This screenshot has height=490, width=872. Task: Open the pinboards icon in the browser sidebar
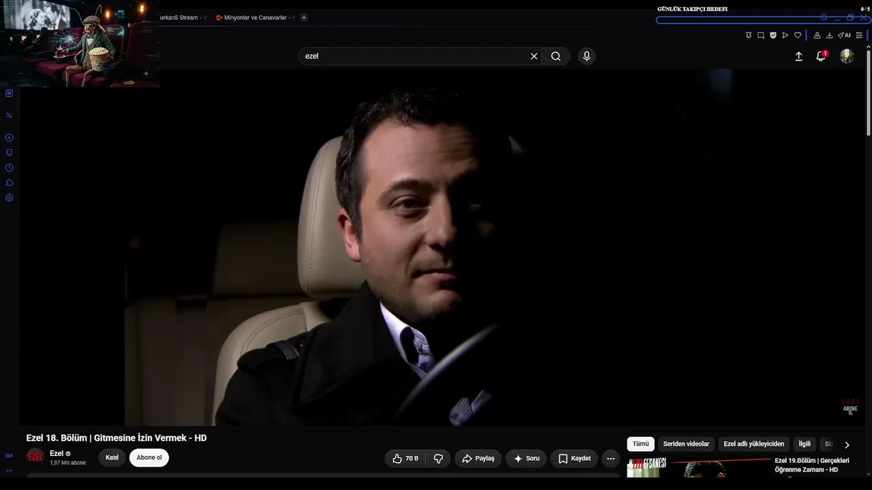pyautogui.click(x=9, y=153)
